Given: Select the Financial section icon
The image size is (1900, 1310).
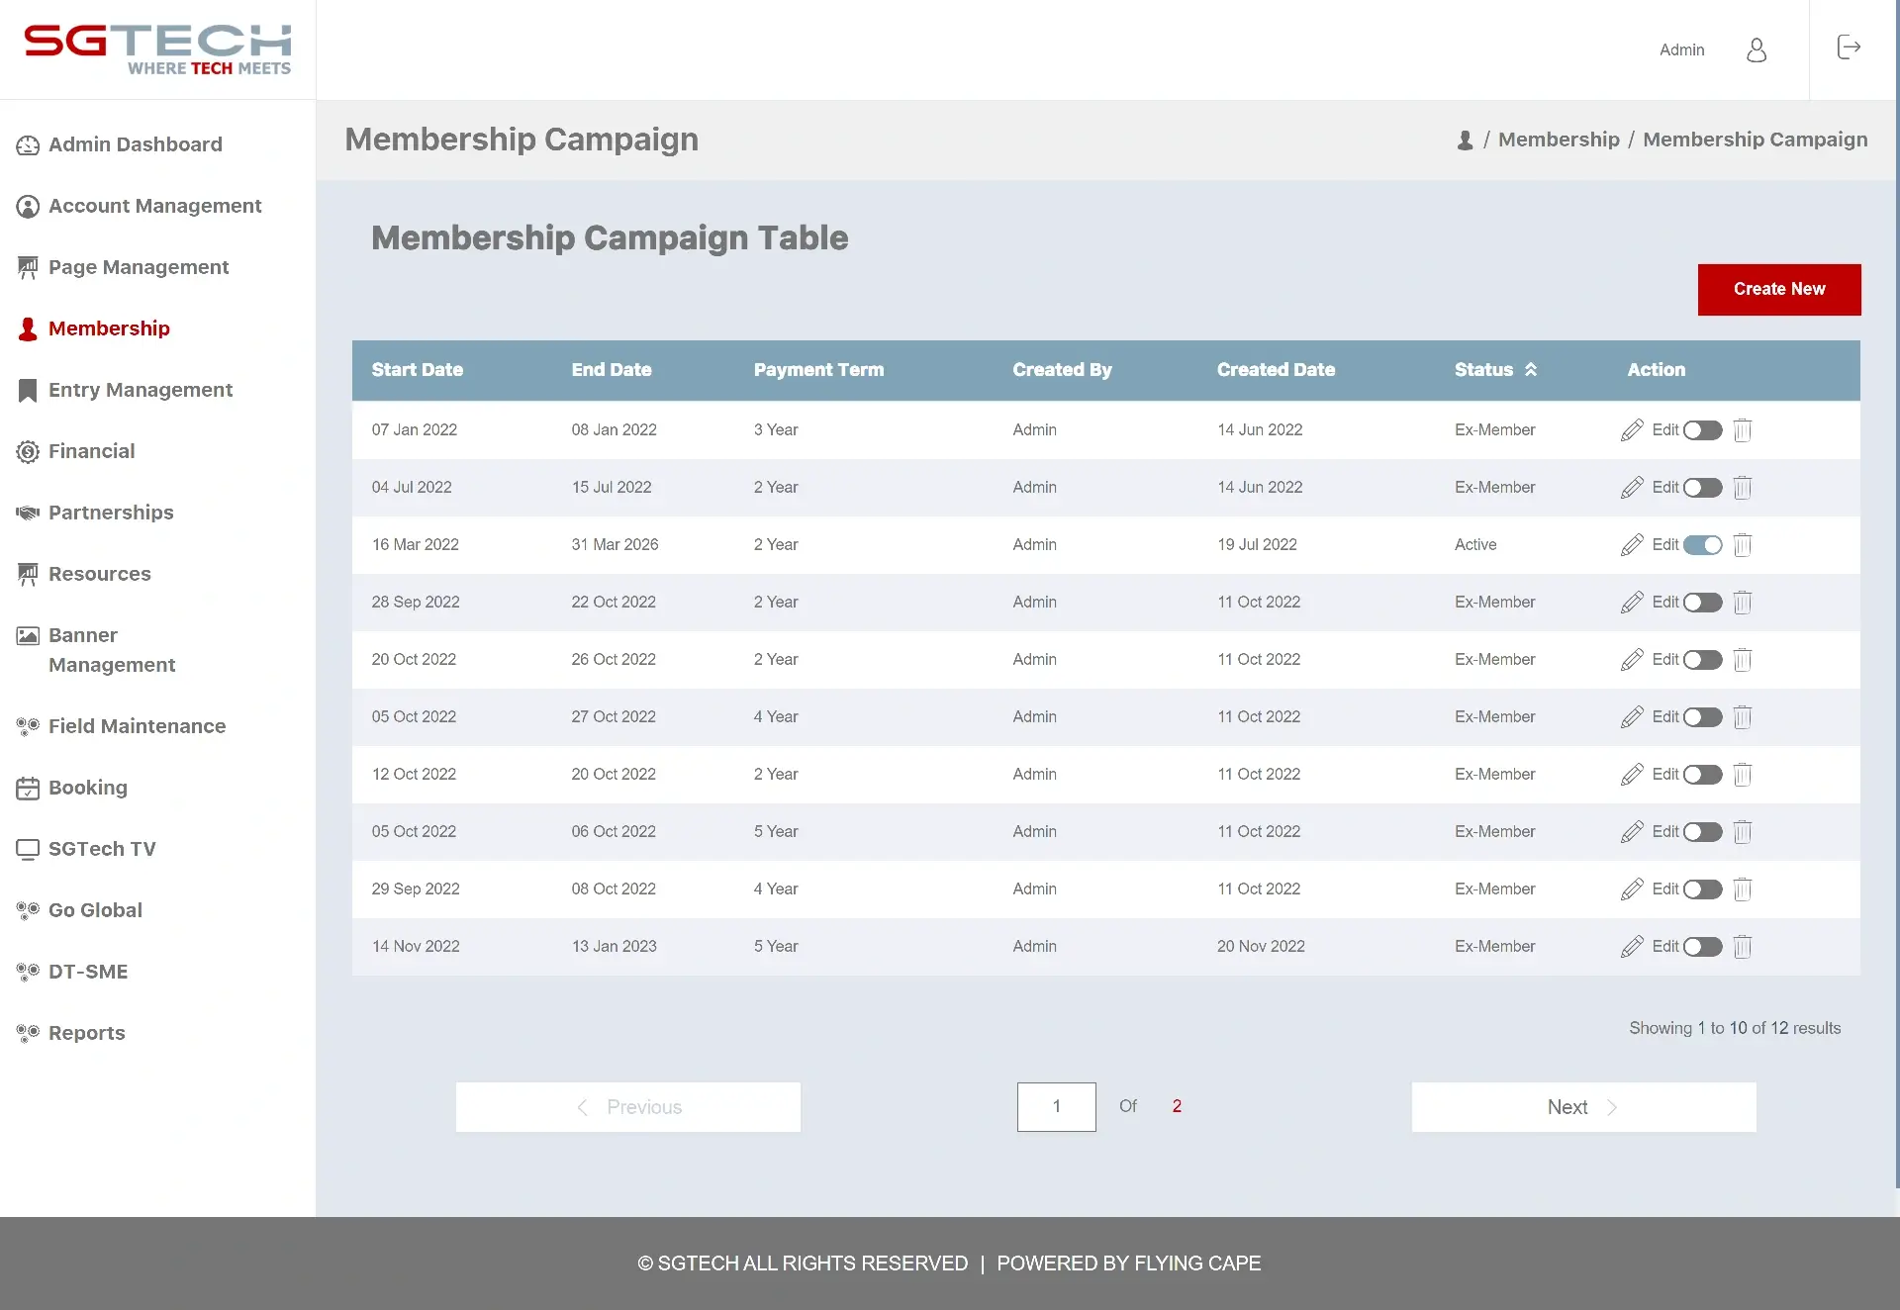Looking at the screenshot, I should (27, 451).
